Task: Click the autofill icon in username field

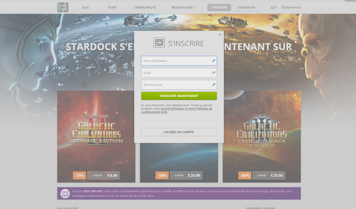Action: [214, 61]
